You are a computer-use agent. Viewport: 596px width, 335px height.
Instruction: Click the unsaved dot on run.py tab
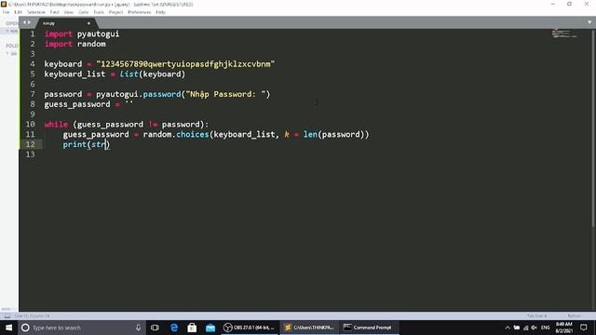pyautogui.click(x=88, y=23)
